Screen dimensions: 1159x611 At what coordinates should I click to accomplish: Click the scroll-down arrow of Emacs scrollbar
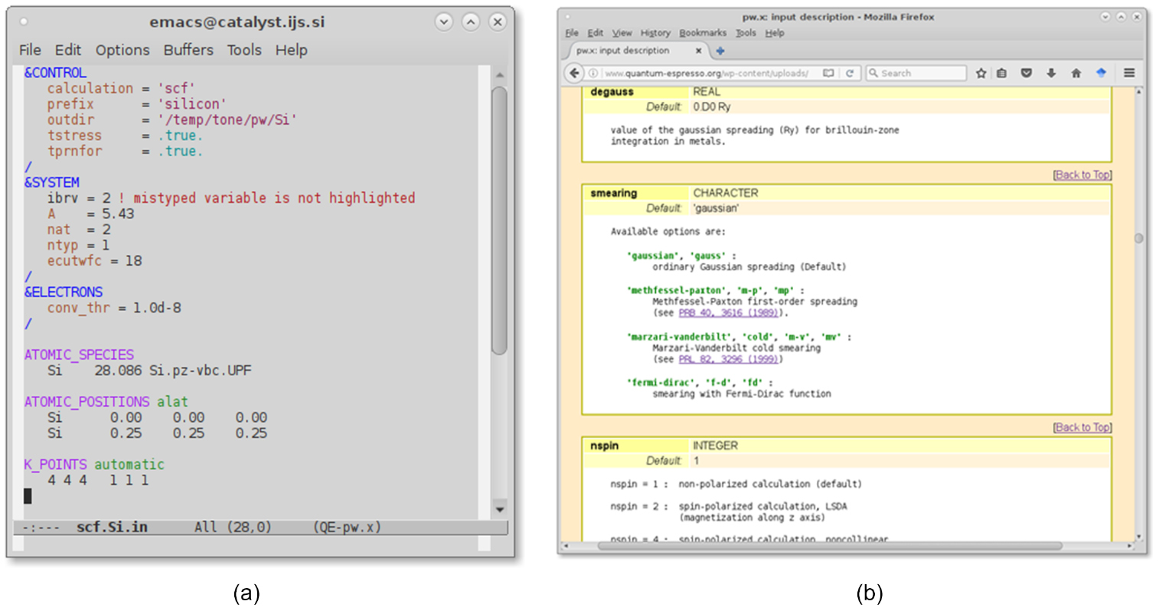[500, 509]
